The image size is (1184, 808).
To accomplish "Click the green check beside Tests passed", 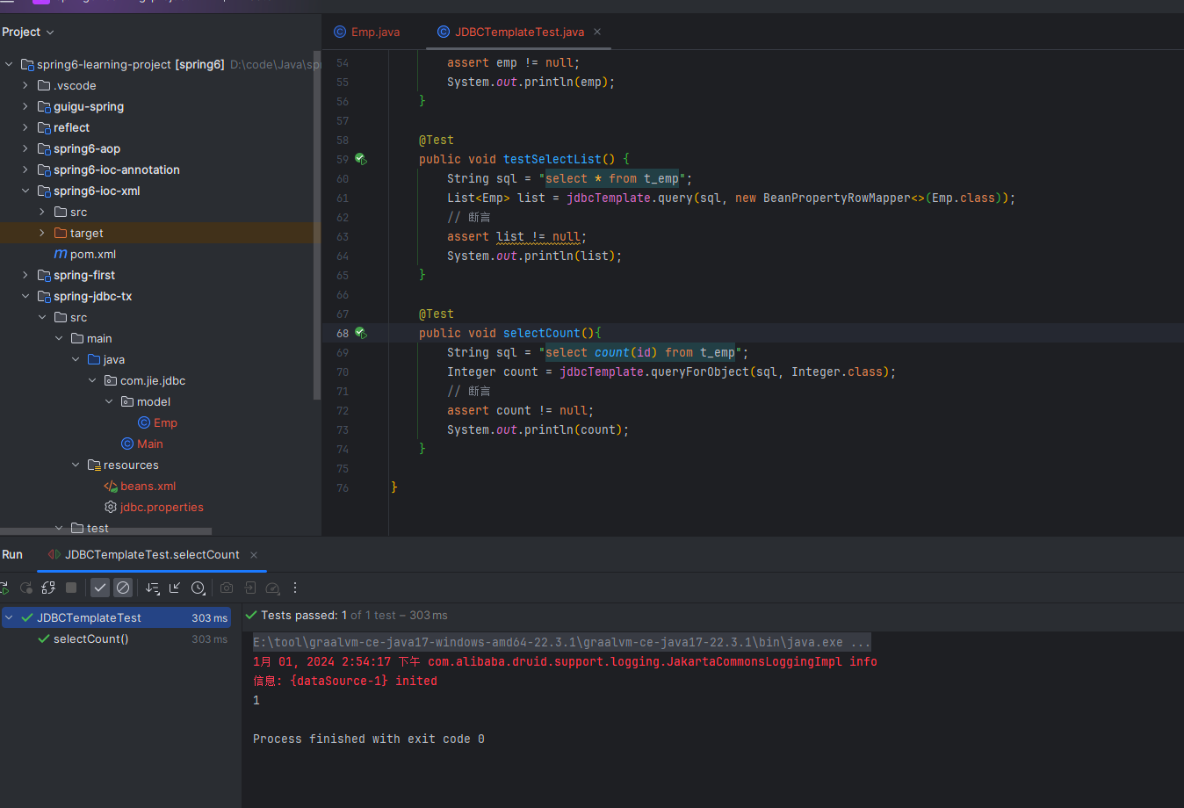I will [251, 615].
